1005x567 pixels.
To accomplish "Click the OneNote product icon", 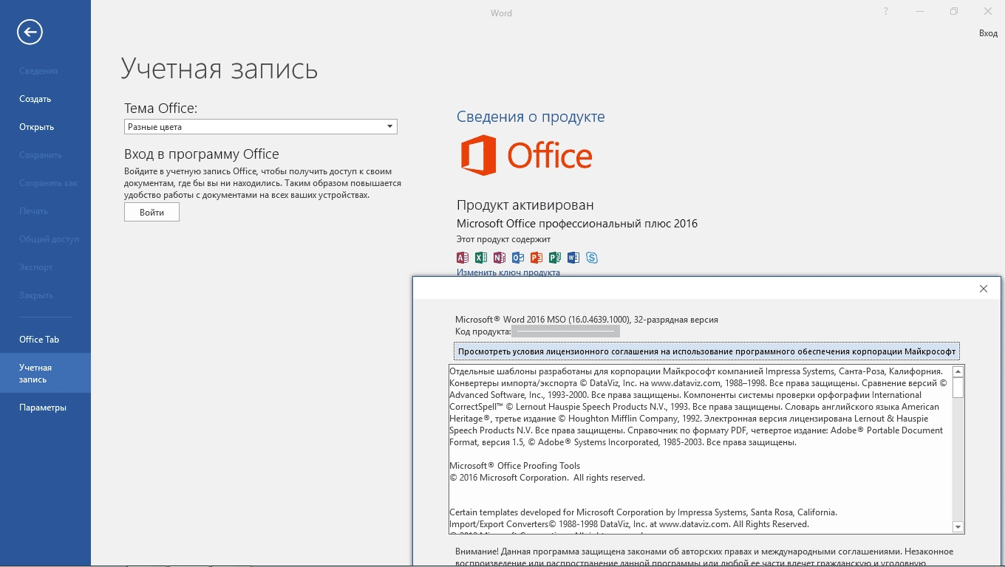I will point(500,258).
